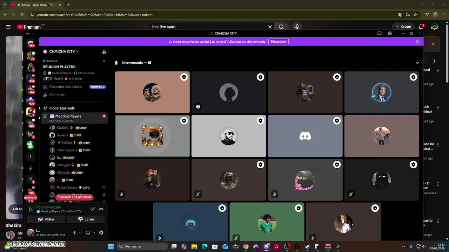Toggle noise suppression in the voice panel

point(93,209)
